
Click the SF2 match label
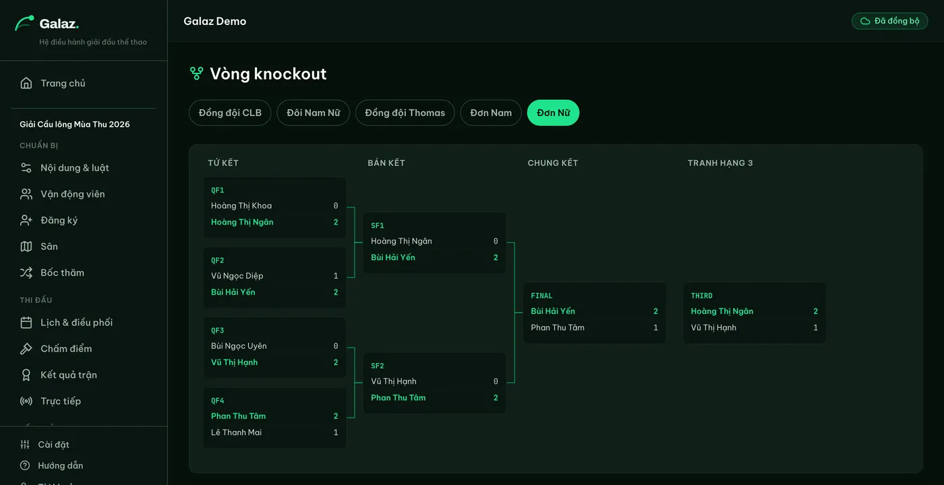[378, 366]
